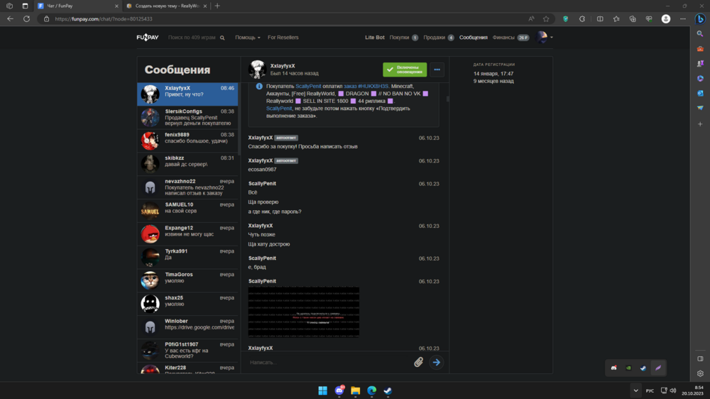Open ScallyPenit buyer link in notice
The height and width of the screenshot is (399, 710).
click(x=308, y=86)
